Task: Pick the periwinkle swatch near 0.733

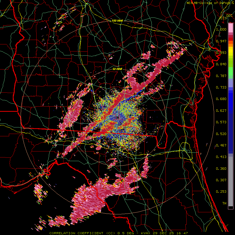Action: click(x=231, y=83)
